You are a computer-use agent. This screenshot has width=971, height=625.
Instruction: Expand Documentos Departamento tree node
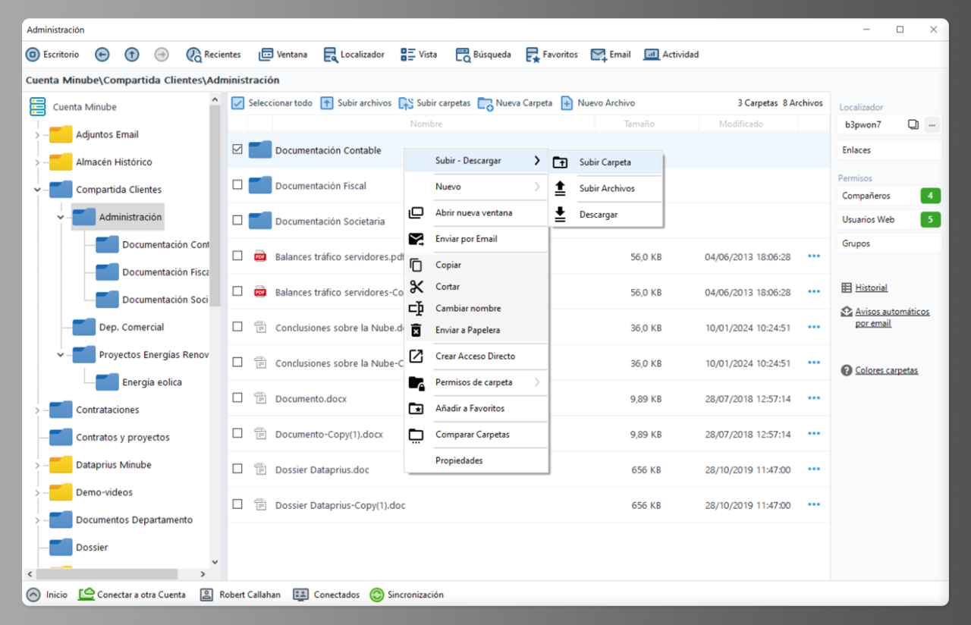[37, 520]
